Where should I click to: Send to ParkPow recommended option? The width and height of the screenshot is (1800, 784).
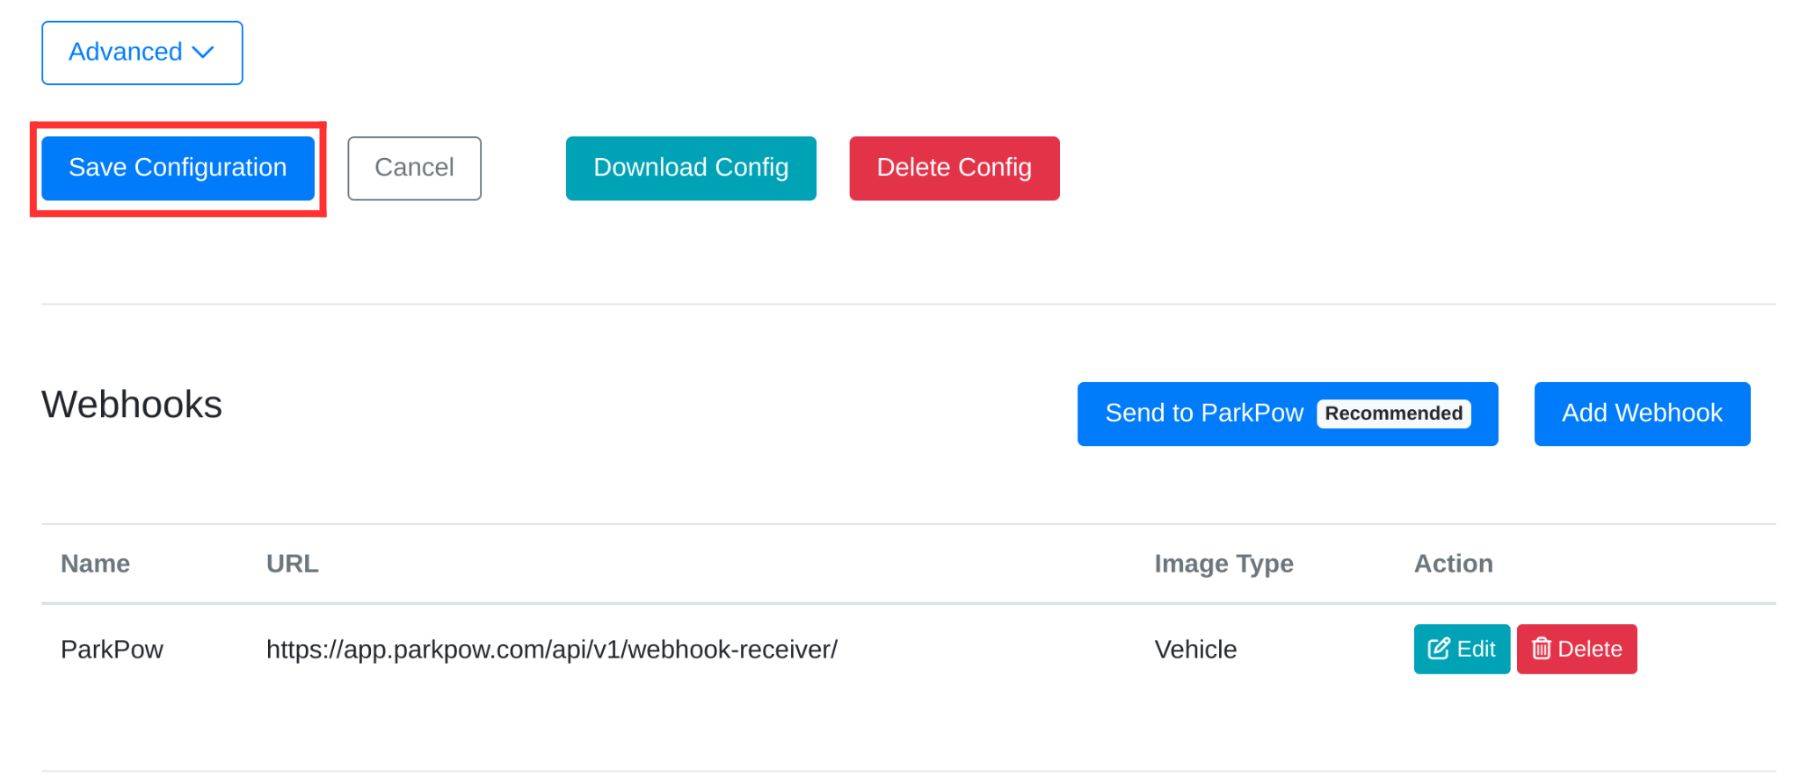click(x=1288, y=414)
